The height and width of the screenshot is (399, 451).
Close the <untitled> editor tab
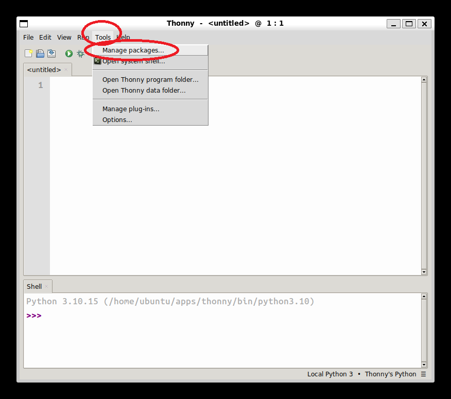tap(66, 70)
